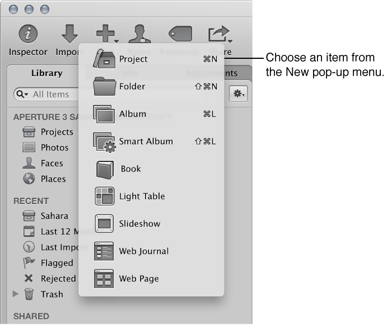392x325 pixels.
Task: Expand the Trash disclosure triangle
Action: 16,294
